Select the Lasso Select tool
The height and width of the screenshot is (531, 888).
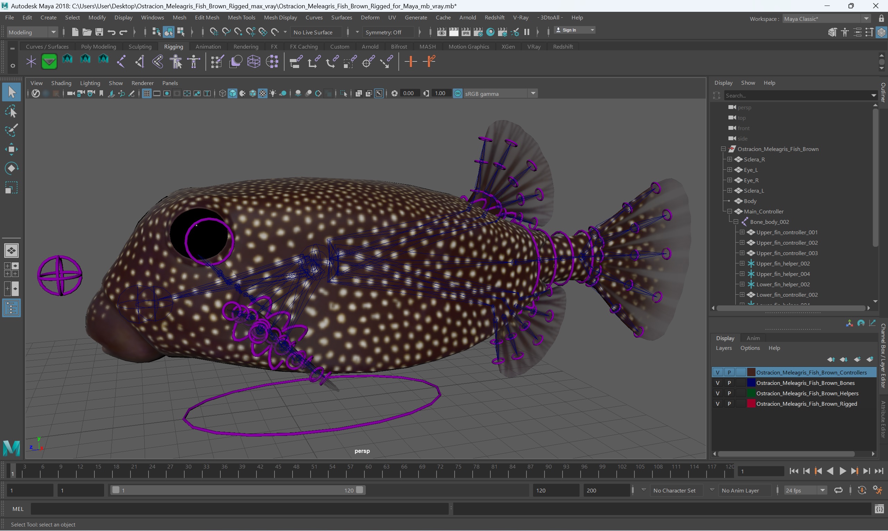tap(11, 112)
